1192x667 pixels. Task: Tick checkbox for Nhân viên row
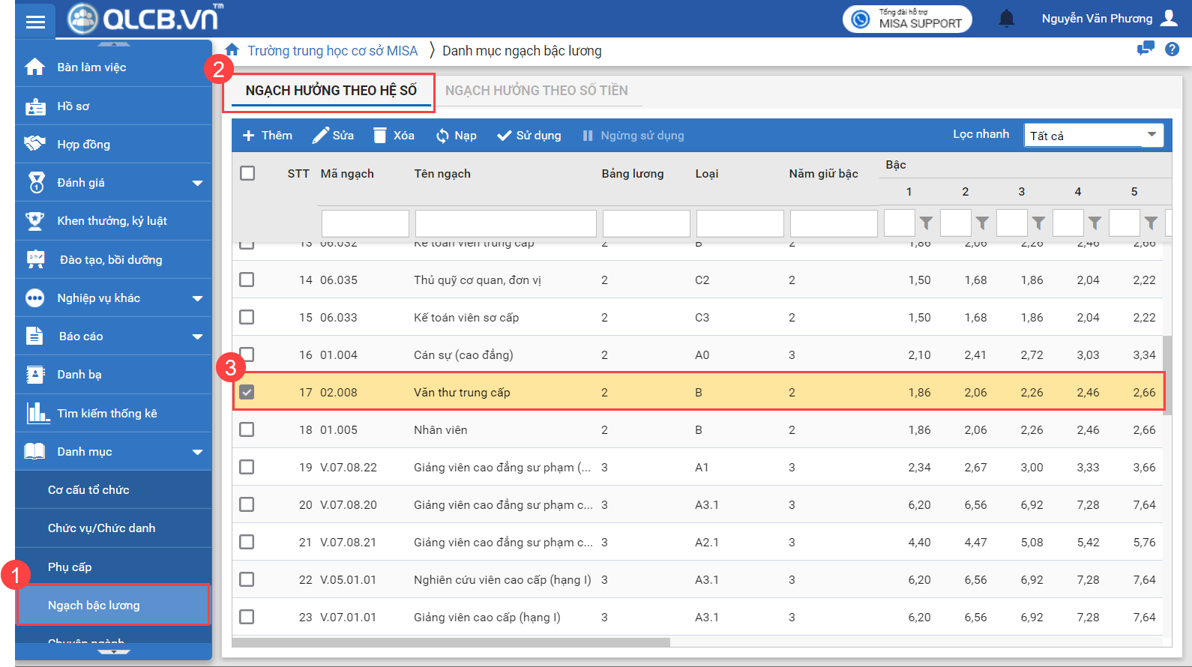(247, 429)
